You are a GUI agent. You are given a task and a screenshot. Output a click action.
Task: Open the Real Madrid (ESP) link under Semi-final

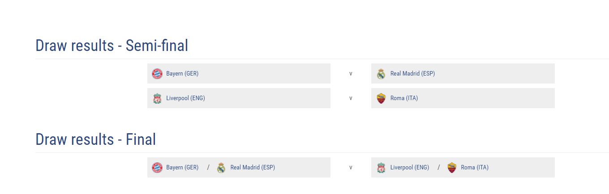tap(412, 74)
